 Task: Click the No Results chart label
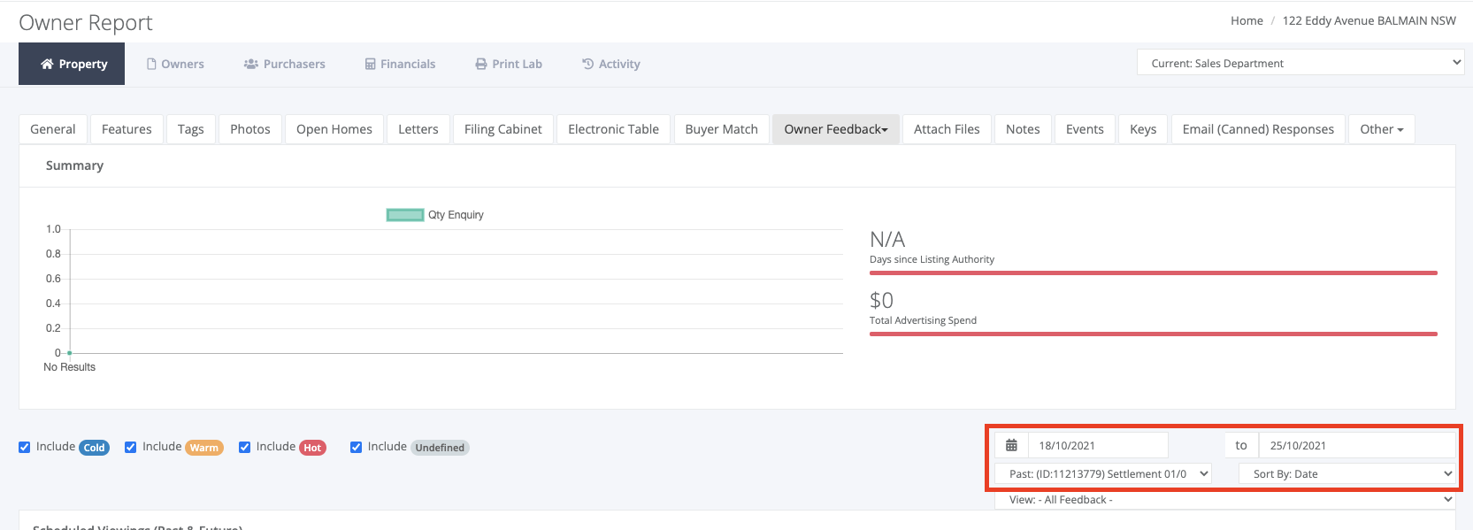pos(70,367)
